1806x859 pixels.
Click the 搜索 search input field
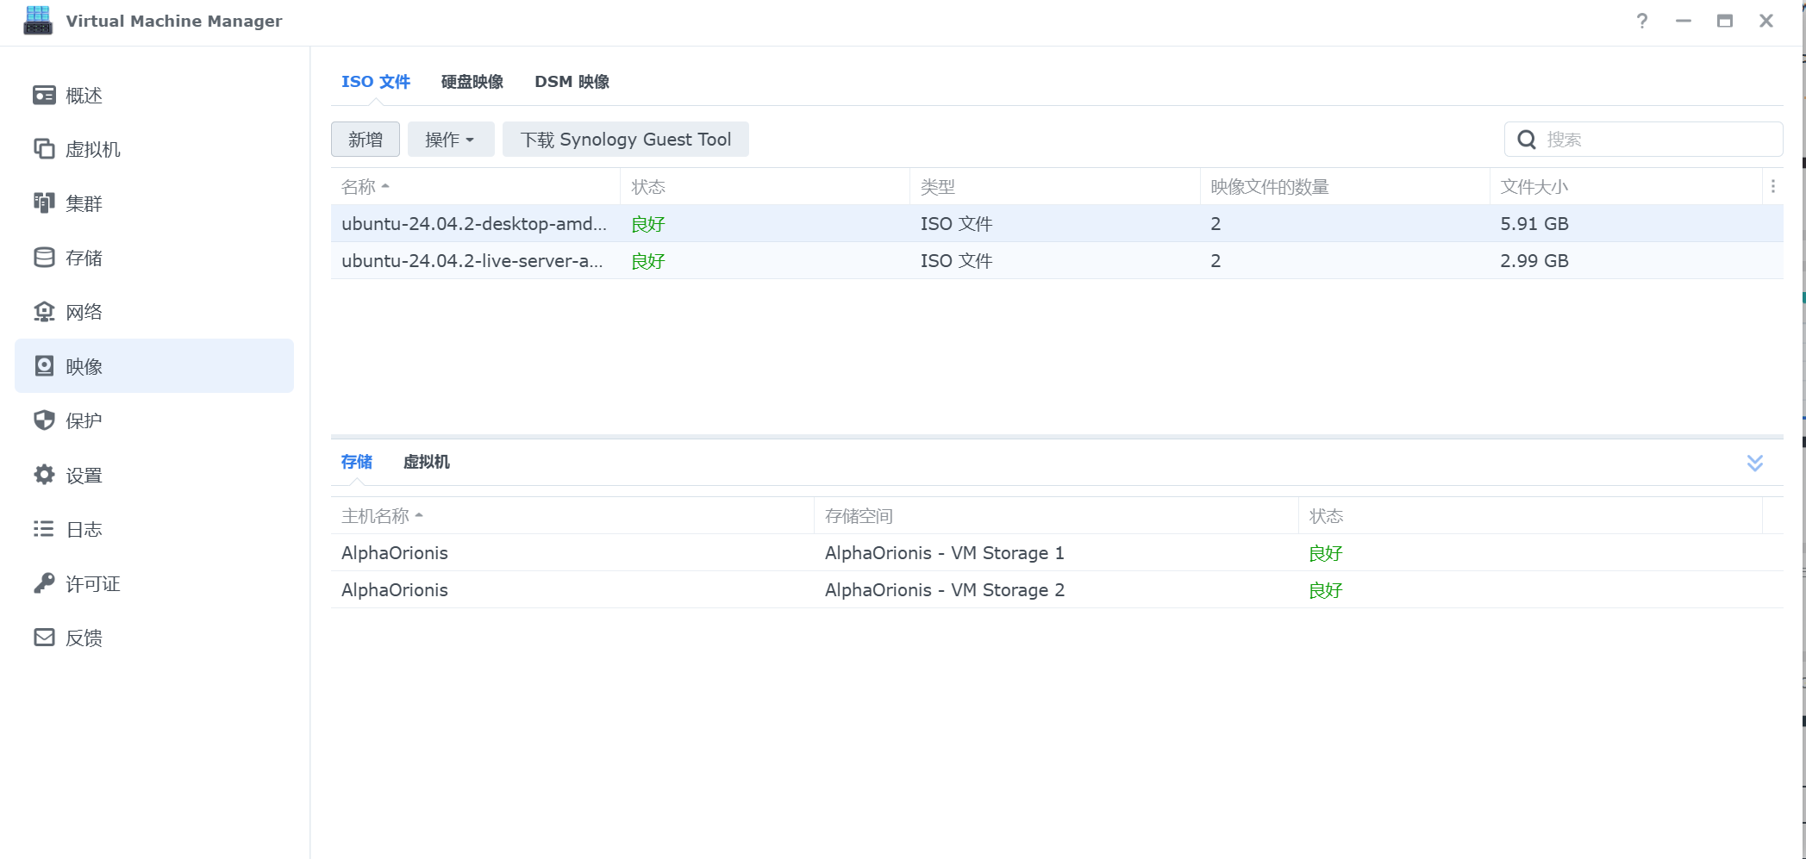(1655, 140)
